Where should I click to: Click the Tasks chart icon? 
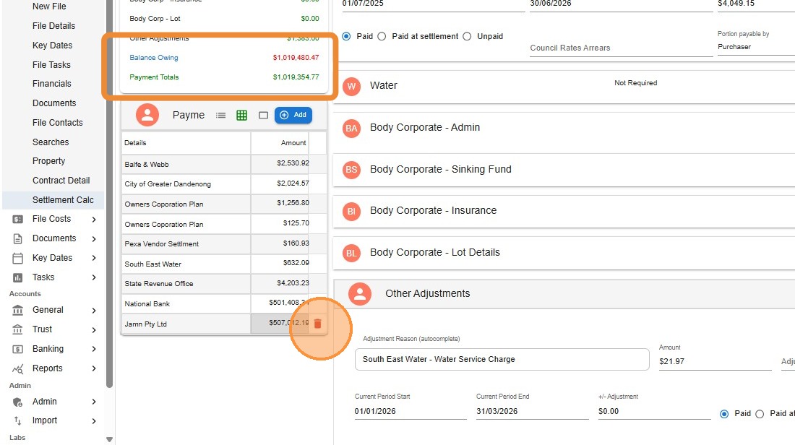click(18, 277)
